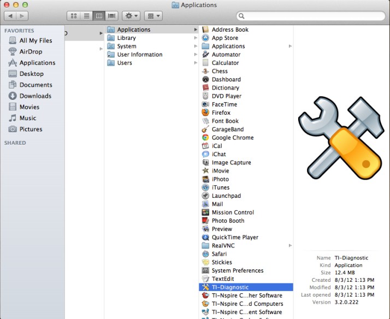Expand the Library folder arrow
Screen dimensions: 390x319
(x=196, y=38)
